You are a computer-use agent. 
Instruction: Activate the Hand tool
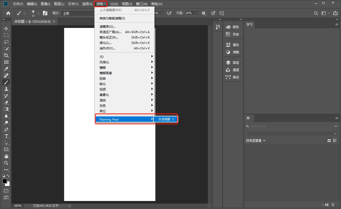[x=6, y=156]
